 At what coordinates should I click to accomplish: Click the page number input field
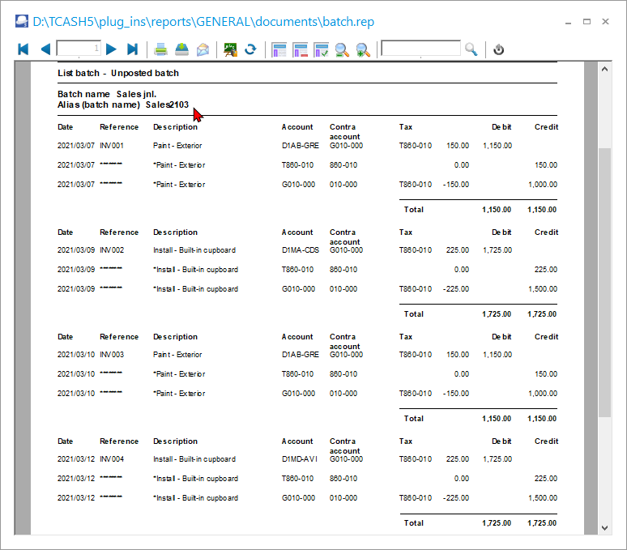[x=79, y=49]
